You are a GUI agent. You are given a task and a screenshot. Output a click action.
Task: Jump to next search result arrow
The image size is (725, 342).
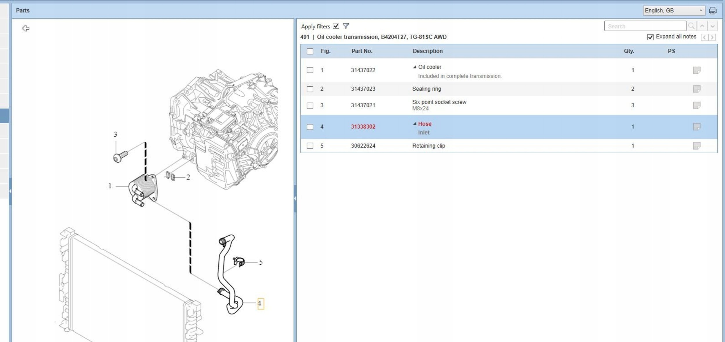coord(713,26)
